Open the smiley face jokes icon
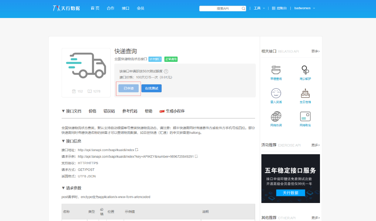Screen dimensions: 376x221 276,93
